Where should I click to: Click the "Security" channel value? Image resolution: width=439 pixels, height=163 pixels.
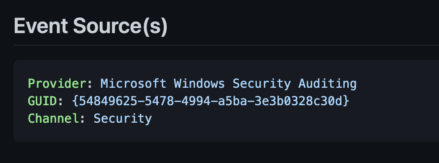click(x=122, y=119)
